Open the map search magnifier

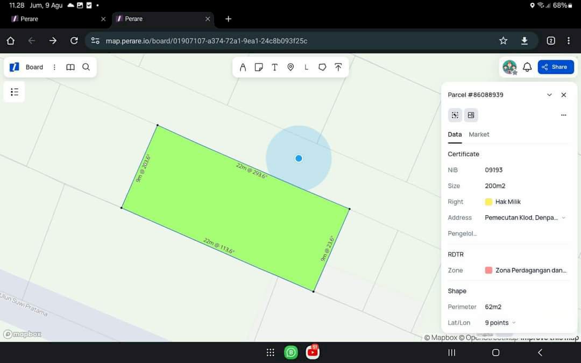click(x=86, y=67)
